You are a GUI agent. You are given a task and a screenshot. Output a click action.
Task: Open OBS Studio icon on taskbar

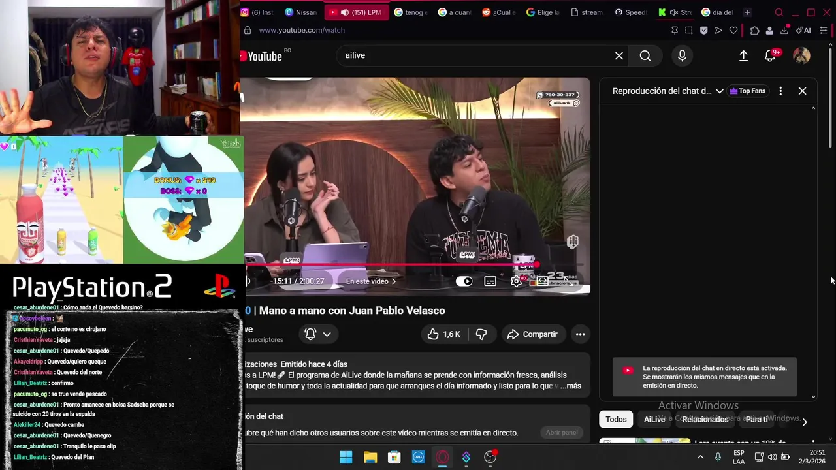pyautogui.click(x=490, y=457)
